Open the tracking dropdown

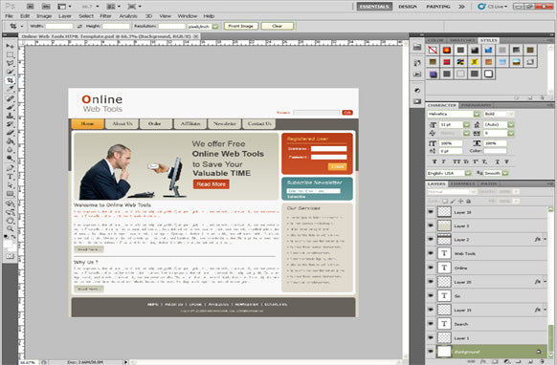tap(511, 134)
